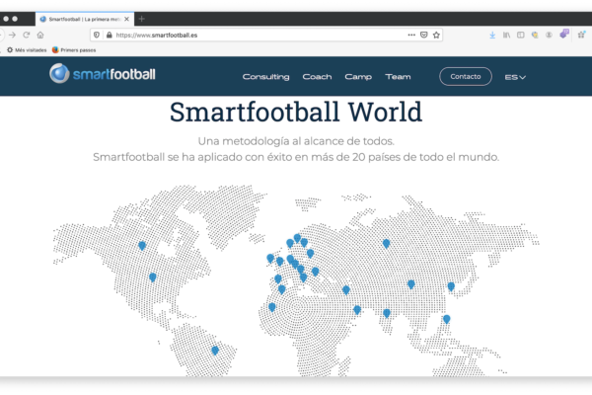Reload the page with the refresh icon

pos(26,35)
